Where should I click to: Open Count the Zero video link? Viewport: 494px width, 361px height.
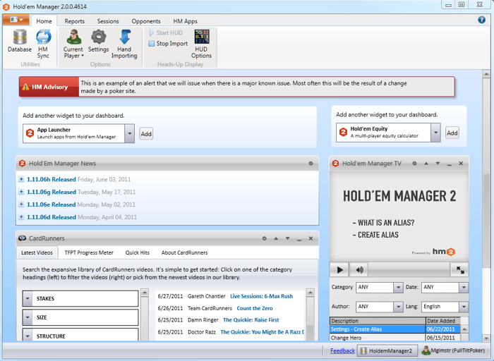coord(255,308)
